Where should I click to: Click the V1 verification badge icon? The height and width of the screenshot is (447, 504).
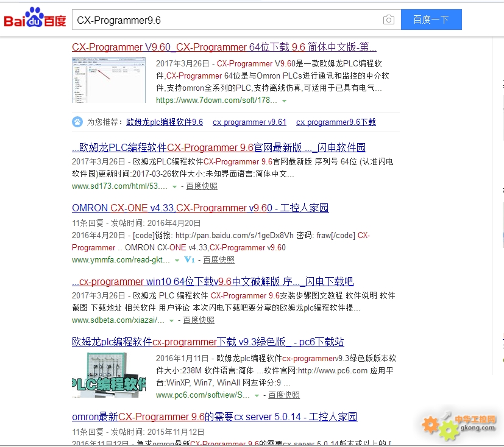point(190,259)
